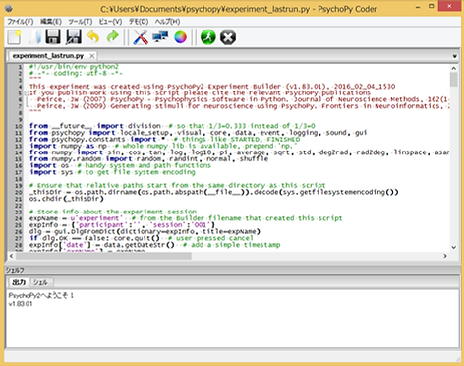
Task: Click the New file icon
Action: (14, 37)
